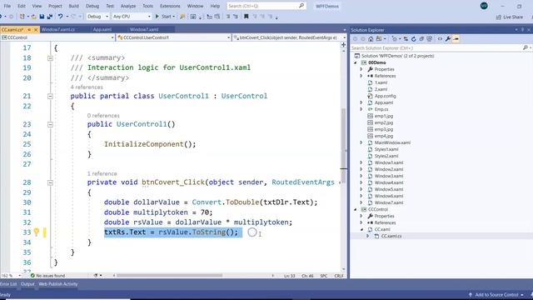Select Emp.cs in Solution Explorer

381,109
